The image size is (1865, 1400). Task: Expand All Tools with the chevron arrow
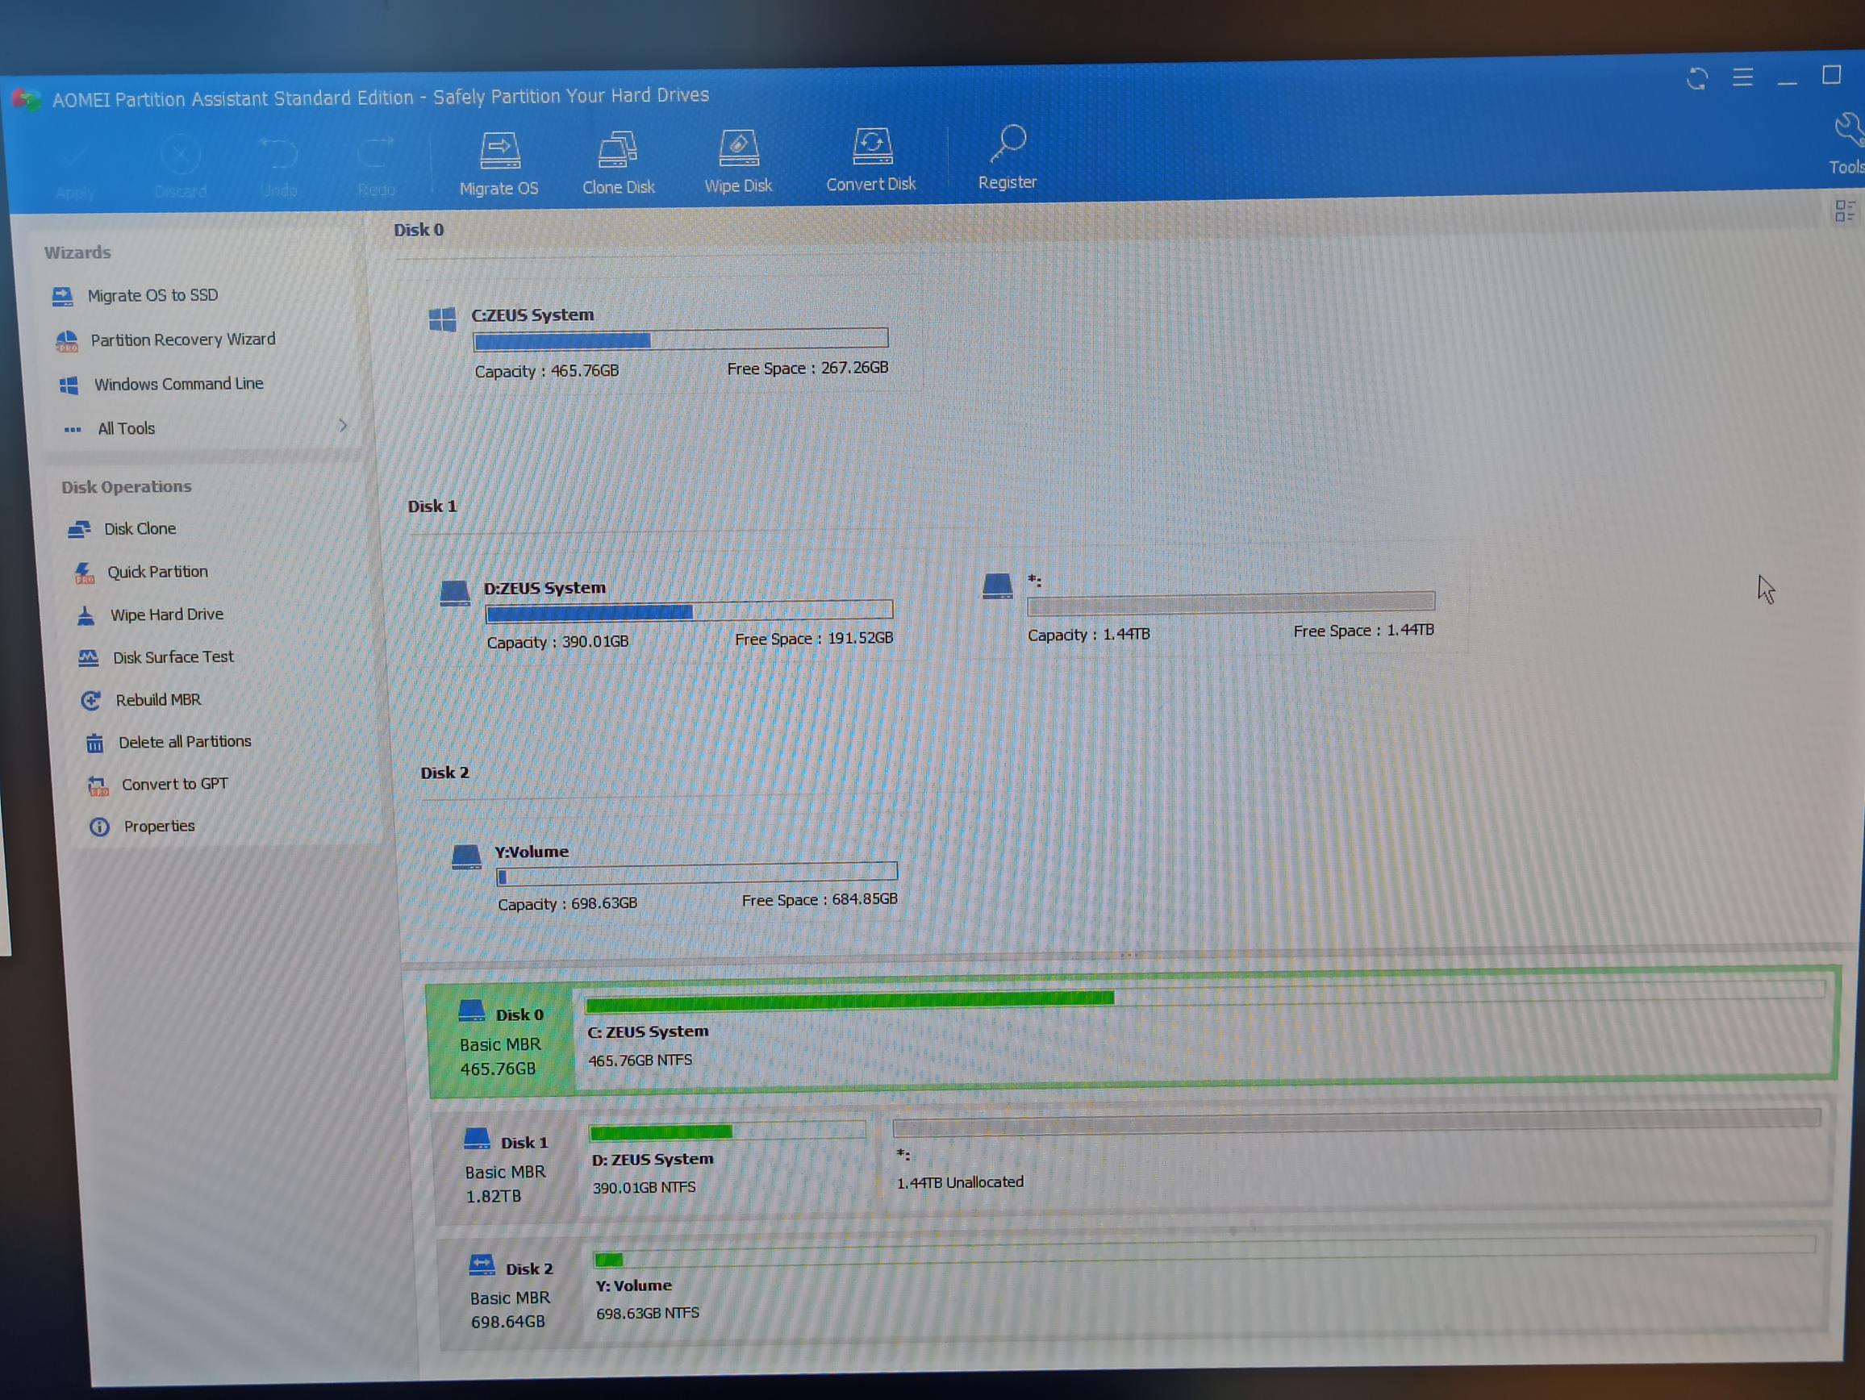343,425
